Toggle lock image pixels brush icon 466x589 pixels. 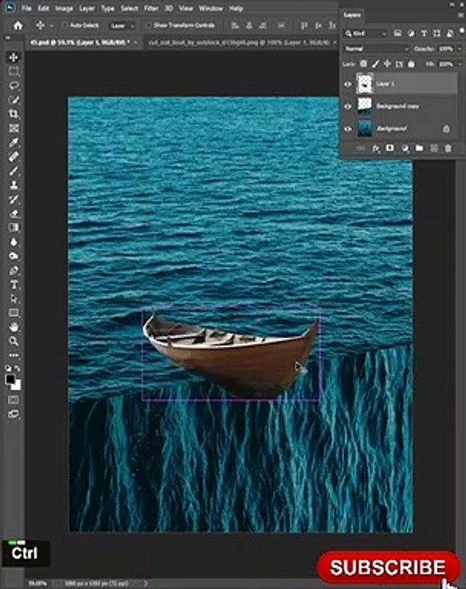point(375,65)
